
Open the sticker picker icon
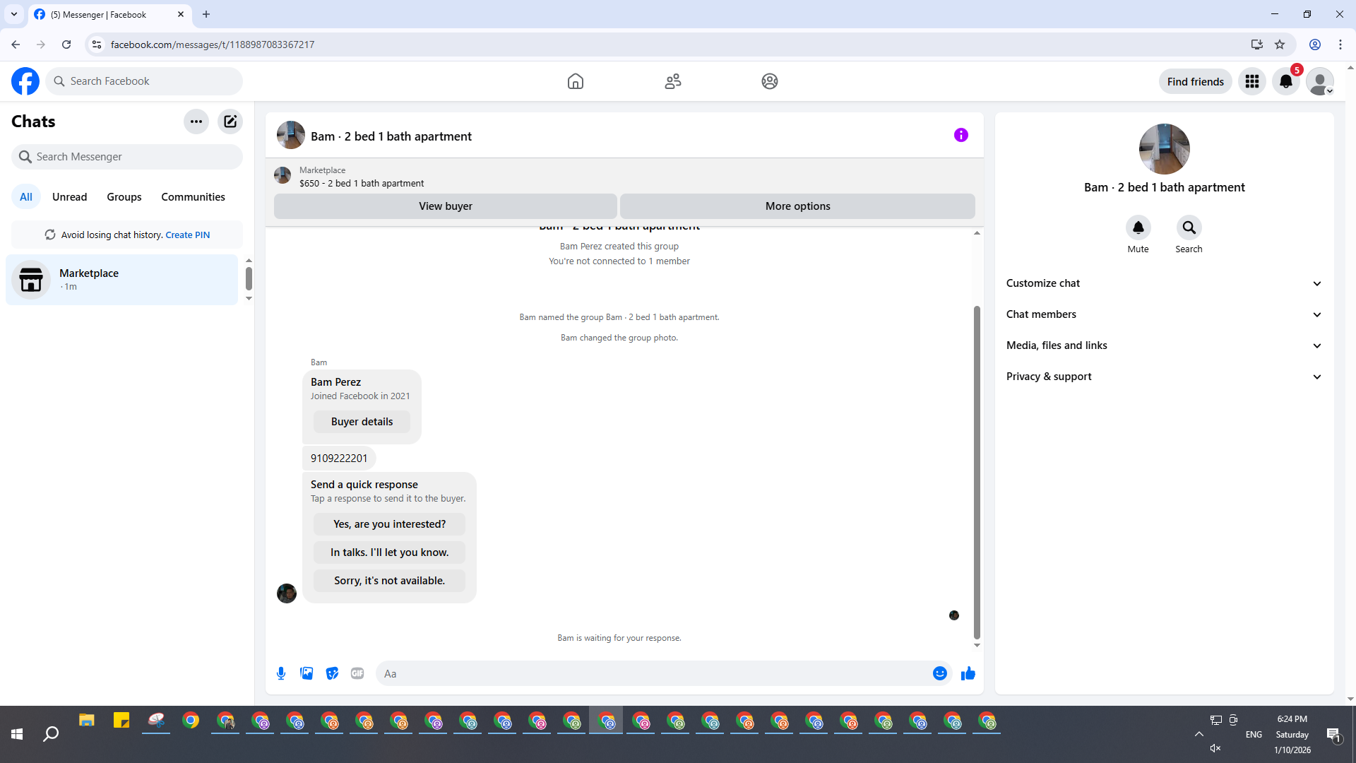tap(332, 673)
